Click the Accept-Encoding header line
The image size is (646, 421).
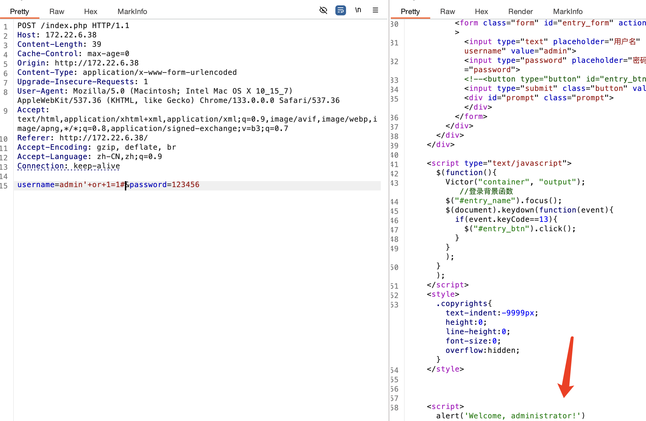(97, 147)
